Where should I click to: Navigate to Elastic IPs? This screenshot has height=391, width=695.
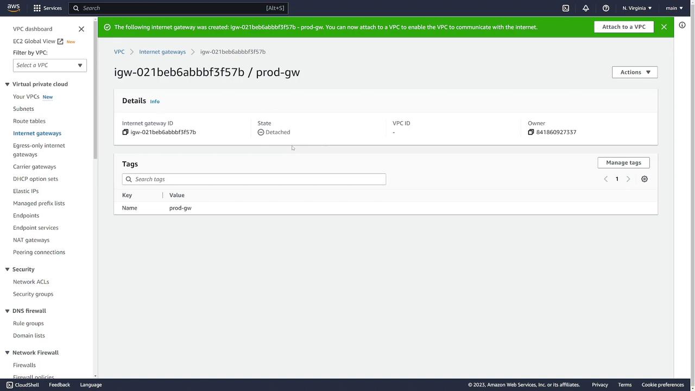coord(26,191)
